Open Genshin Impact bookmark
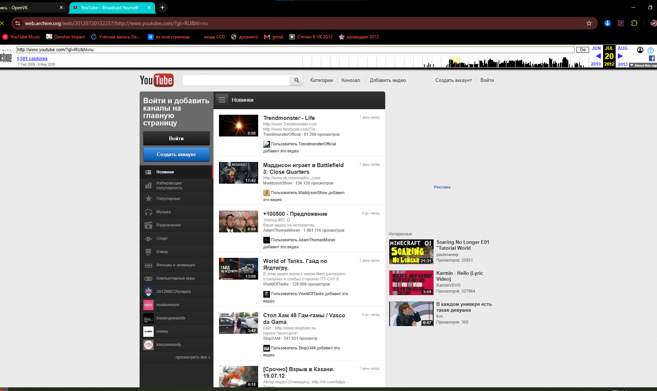657x391 pixels. pos(66,37)
